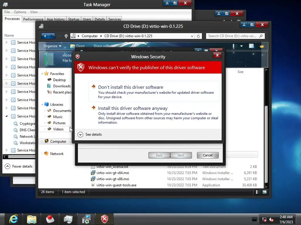The width and height of the screenshot is (301, 225).
Task: Collapse the Favorites tree node
Action: pyautogui.click(x=42, y=74)
